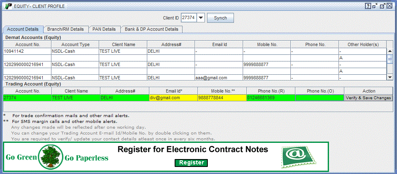The width and height of the screenshot is (397, 174).
Task: Select the trading Email Id cell div@gmail.com
Action: [173, 98]
